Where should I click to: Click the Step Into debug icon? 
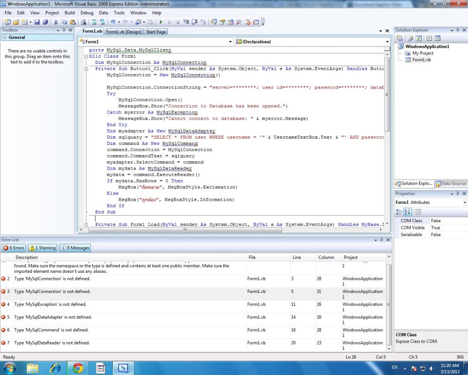[186, 22]
